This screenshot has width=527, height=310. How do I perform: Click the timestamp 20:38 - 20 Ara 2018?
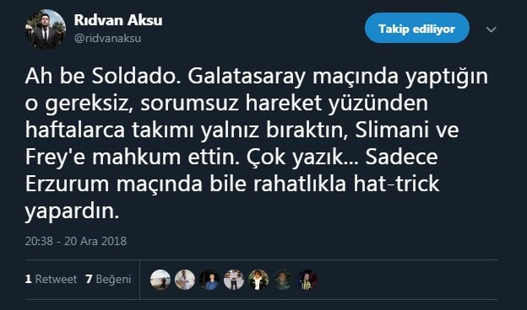[x=76, y=241]
